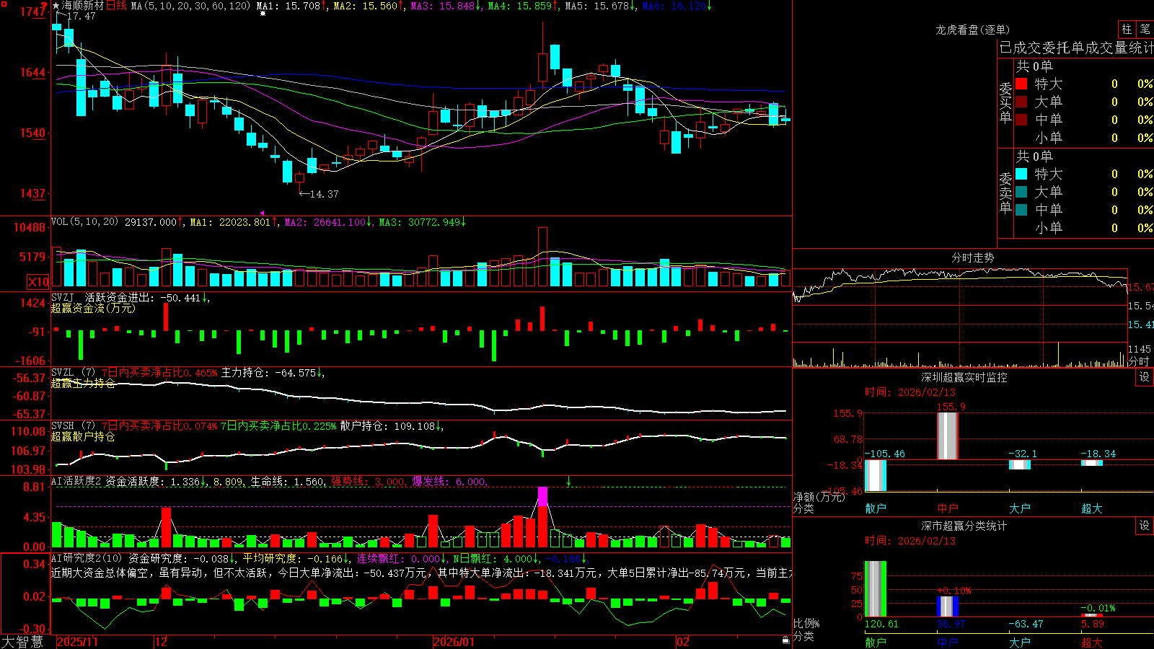Viewport: 1154px width, 649px height.
Task: Click the 超赢资金流(万元) label
Action: point(93,308)
